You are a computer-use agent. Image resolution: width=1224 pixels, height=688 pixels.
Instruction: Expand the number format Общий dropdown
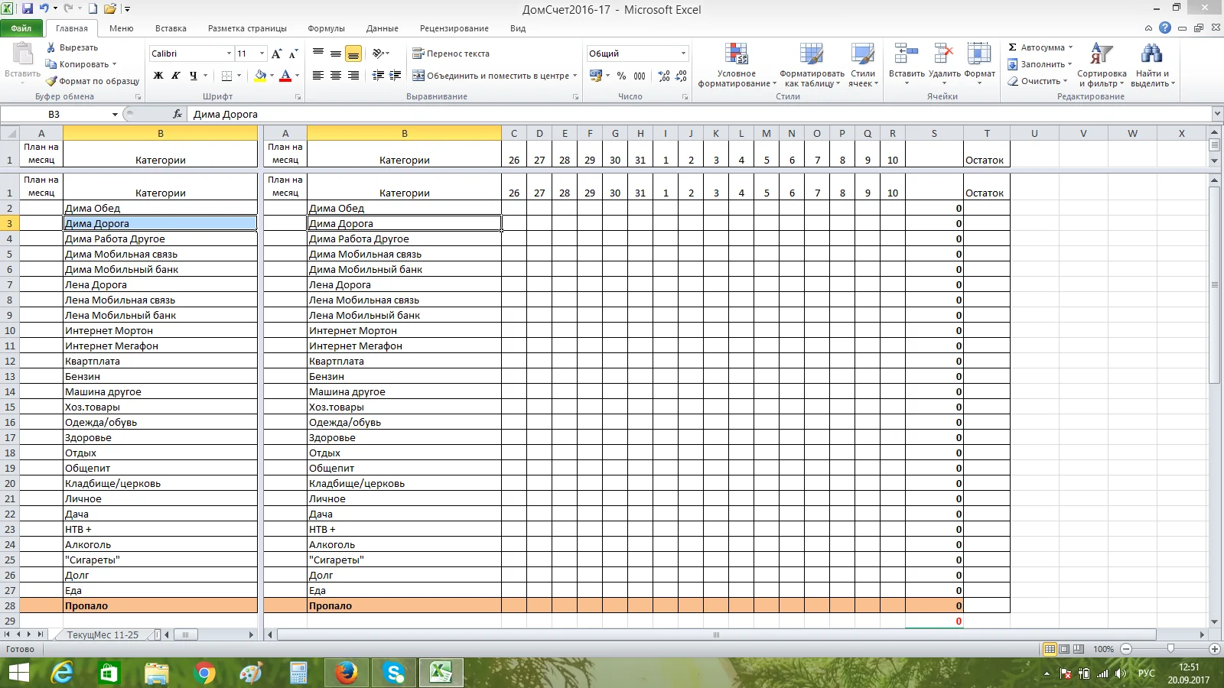pos(683,54)
